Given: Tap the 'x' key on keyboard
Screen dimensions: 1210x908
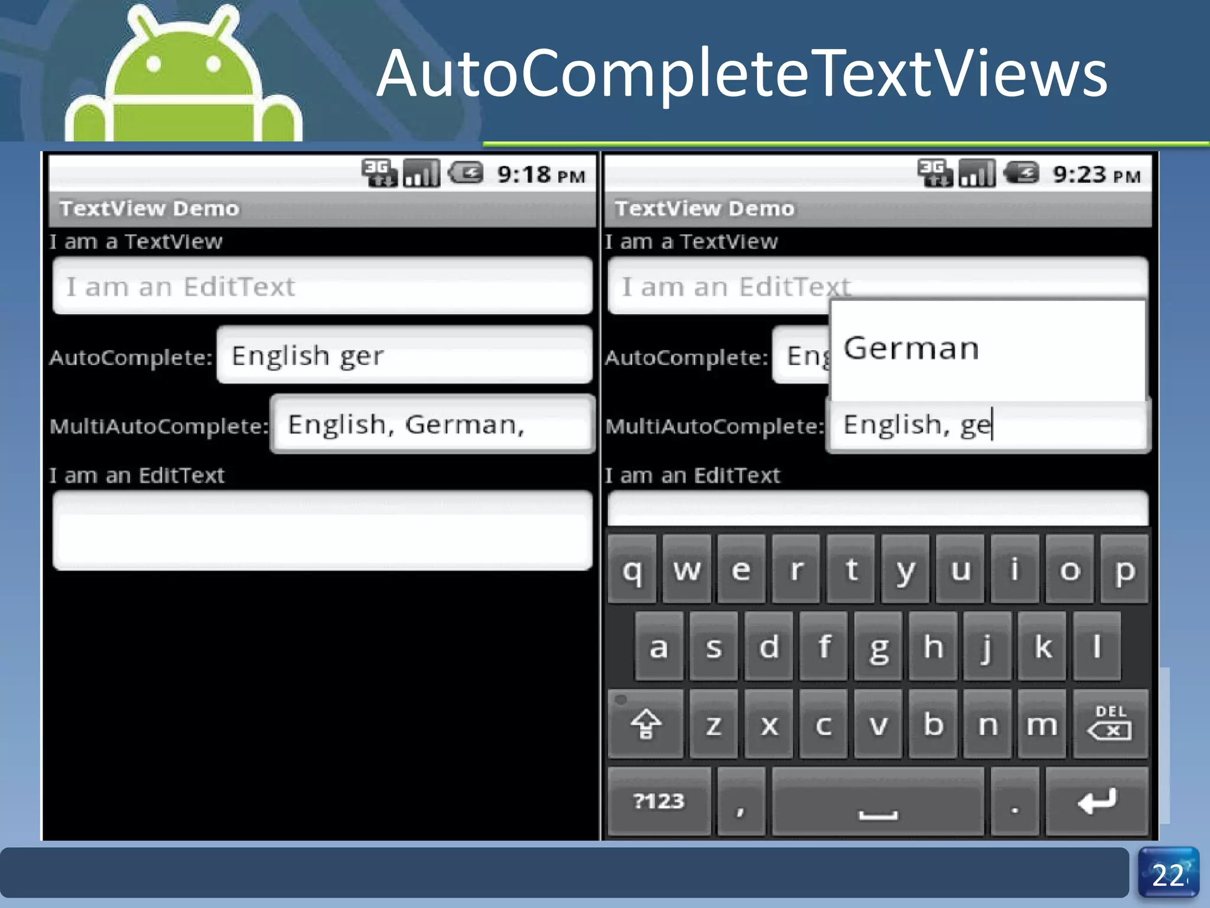Looking at the screenshot, I should 769,724.
